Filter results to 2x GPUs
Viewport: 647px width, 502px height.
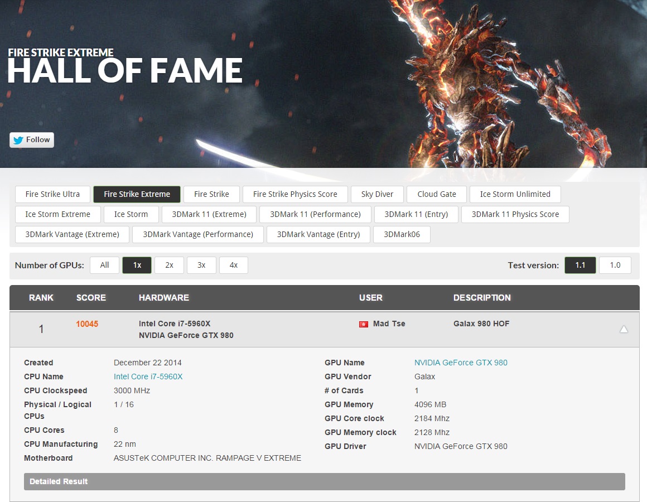[169, 266]
